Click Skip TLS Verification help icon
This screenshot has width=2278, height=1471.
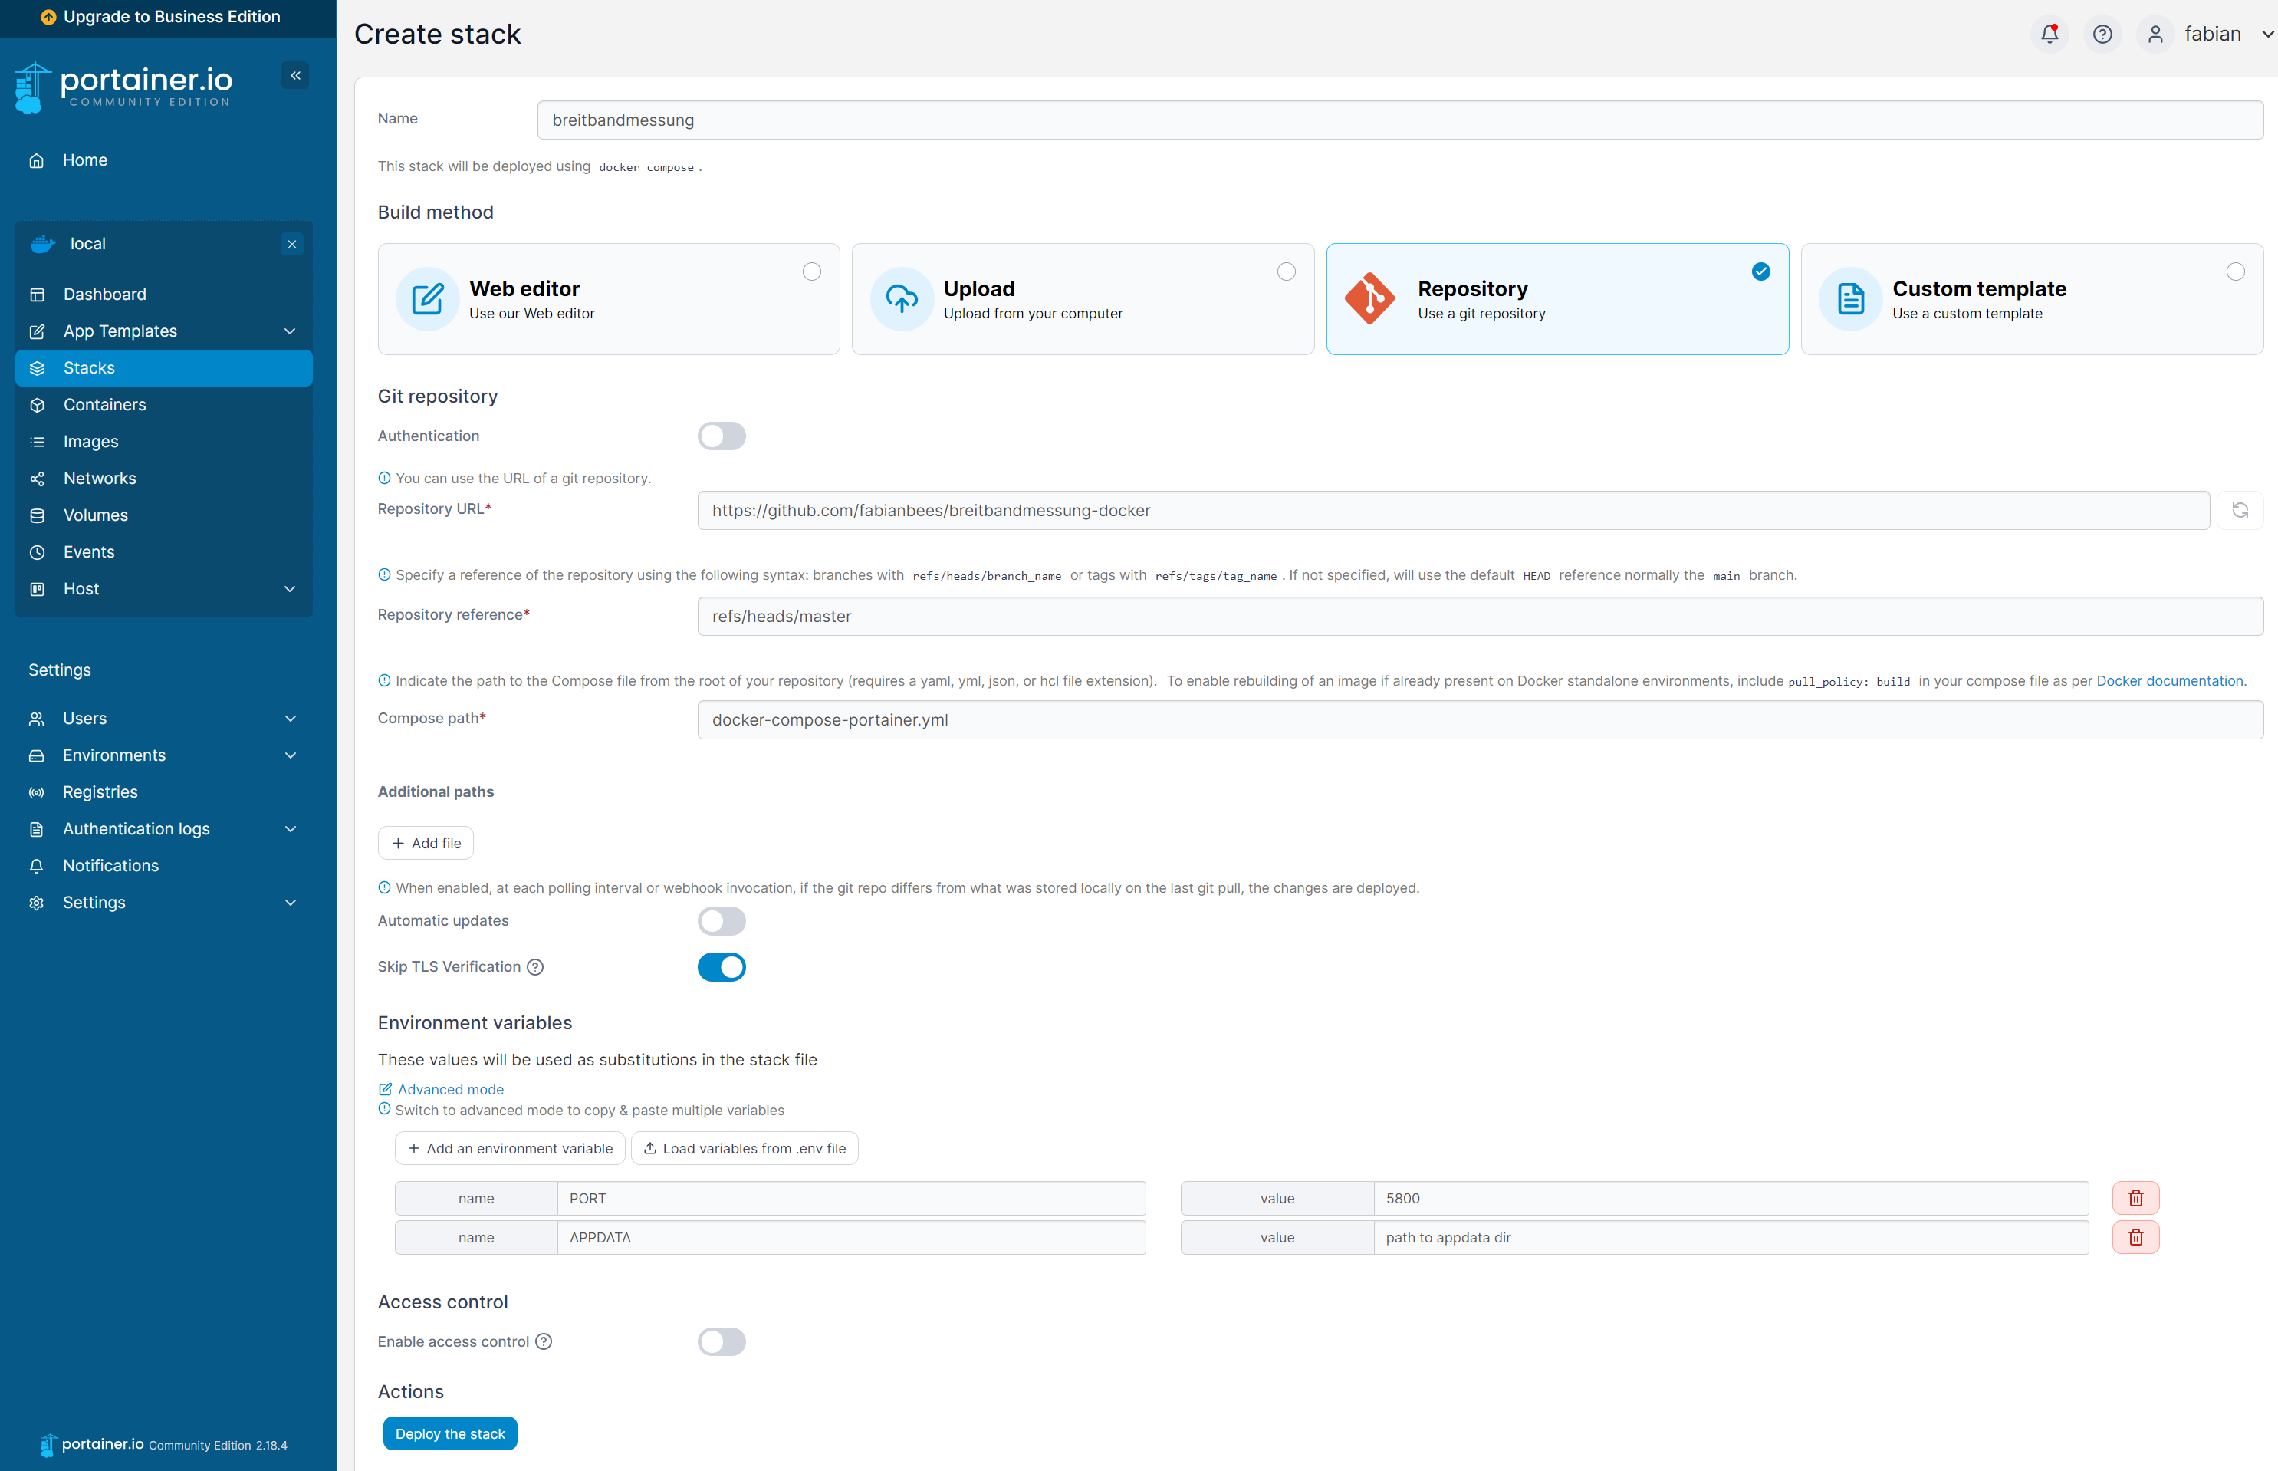pos(536,966)
